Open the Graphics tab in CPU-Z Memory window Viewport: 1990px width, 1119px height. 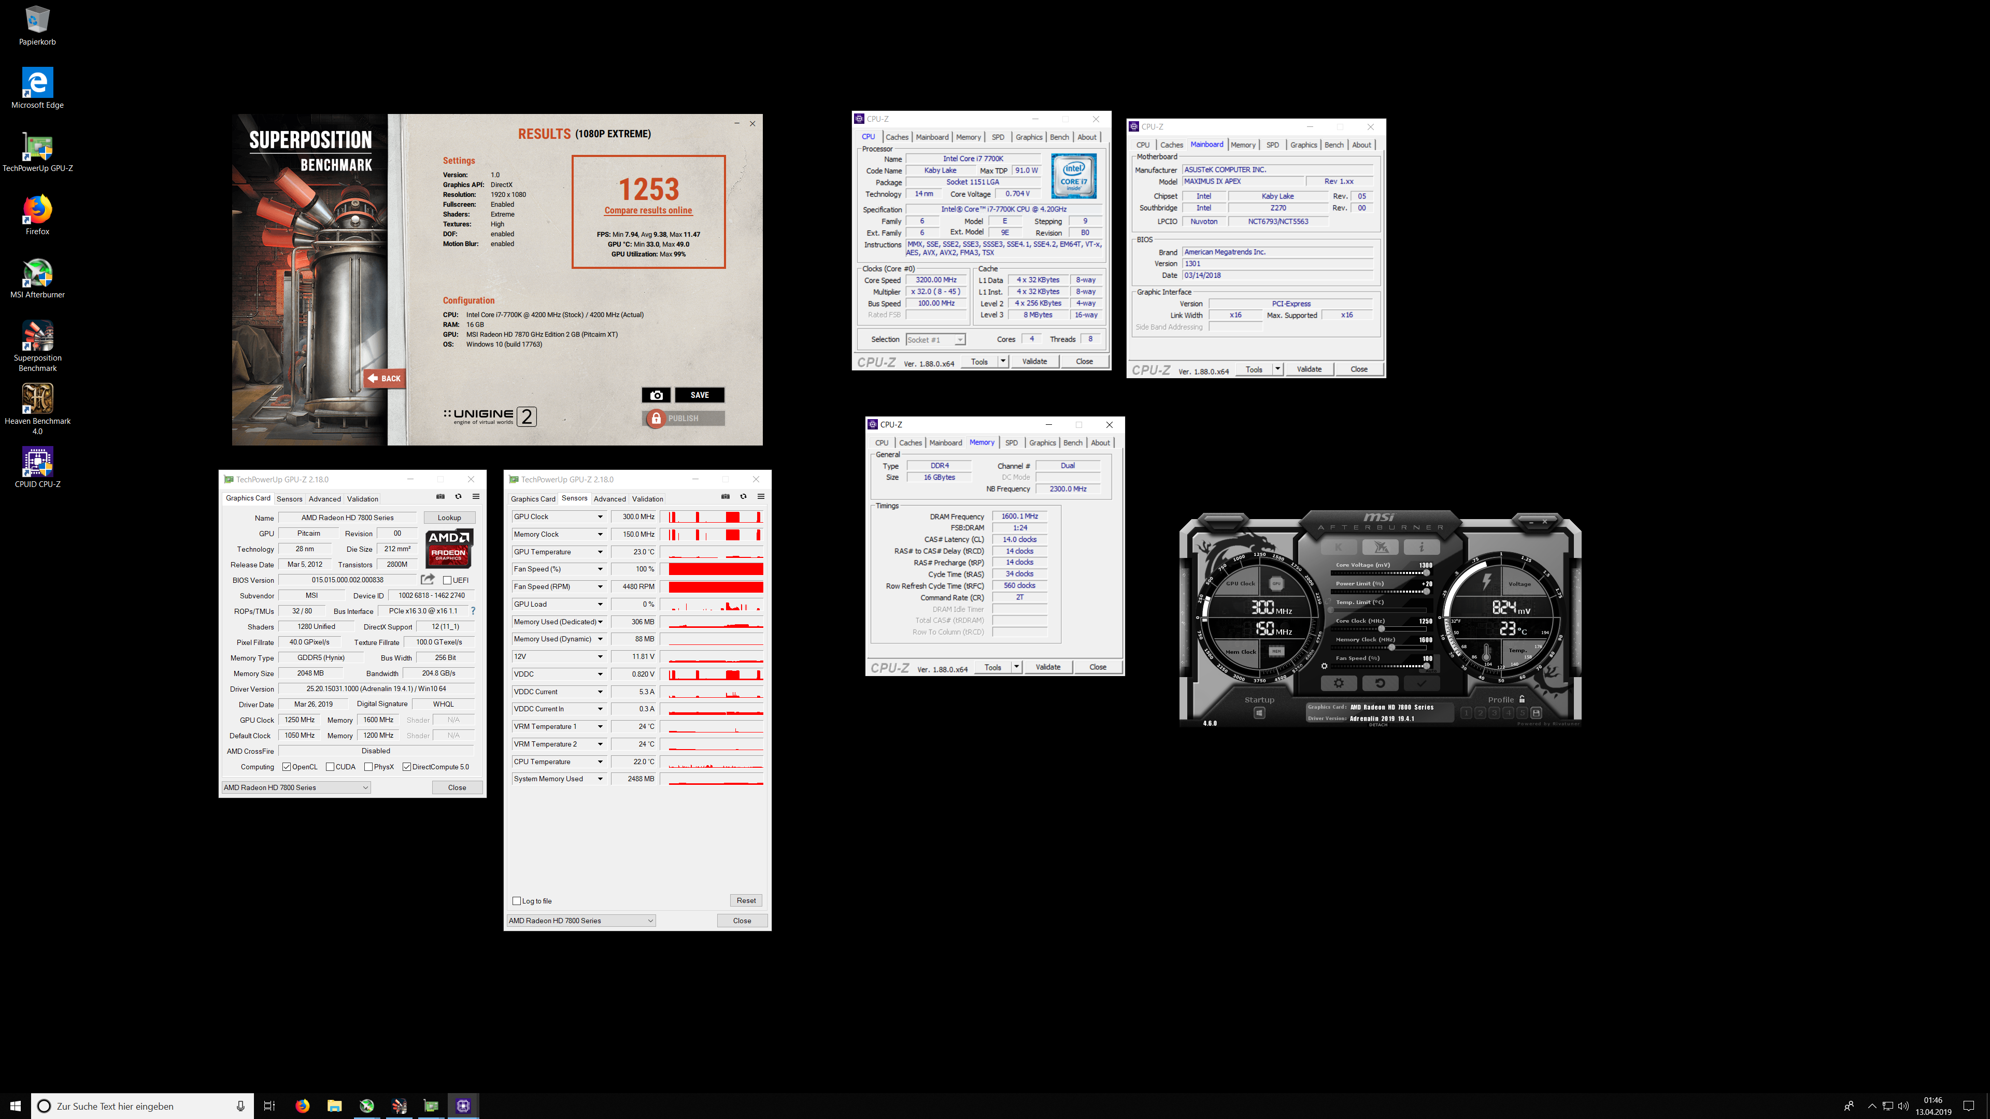pos(1042,442)
